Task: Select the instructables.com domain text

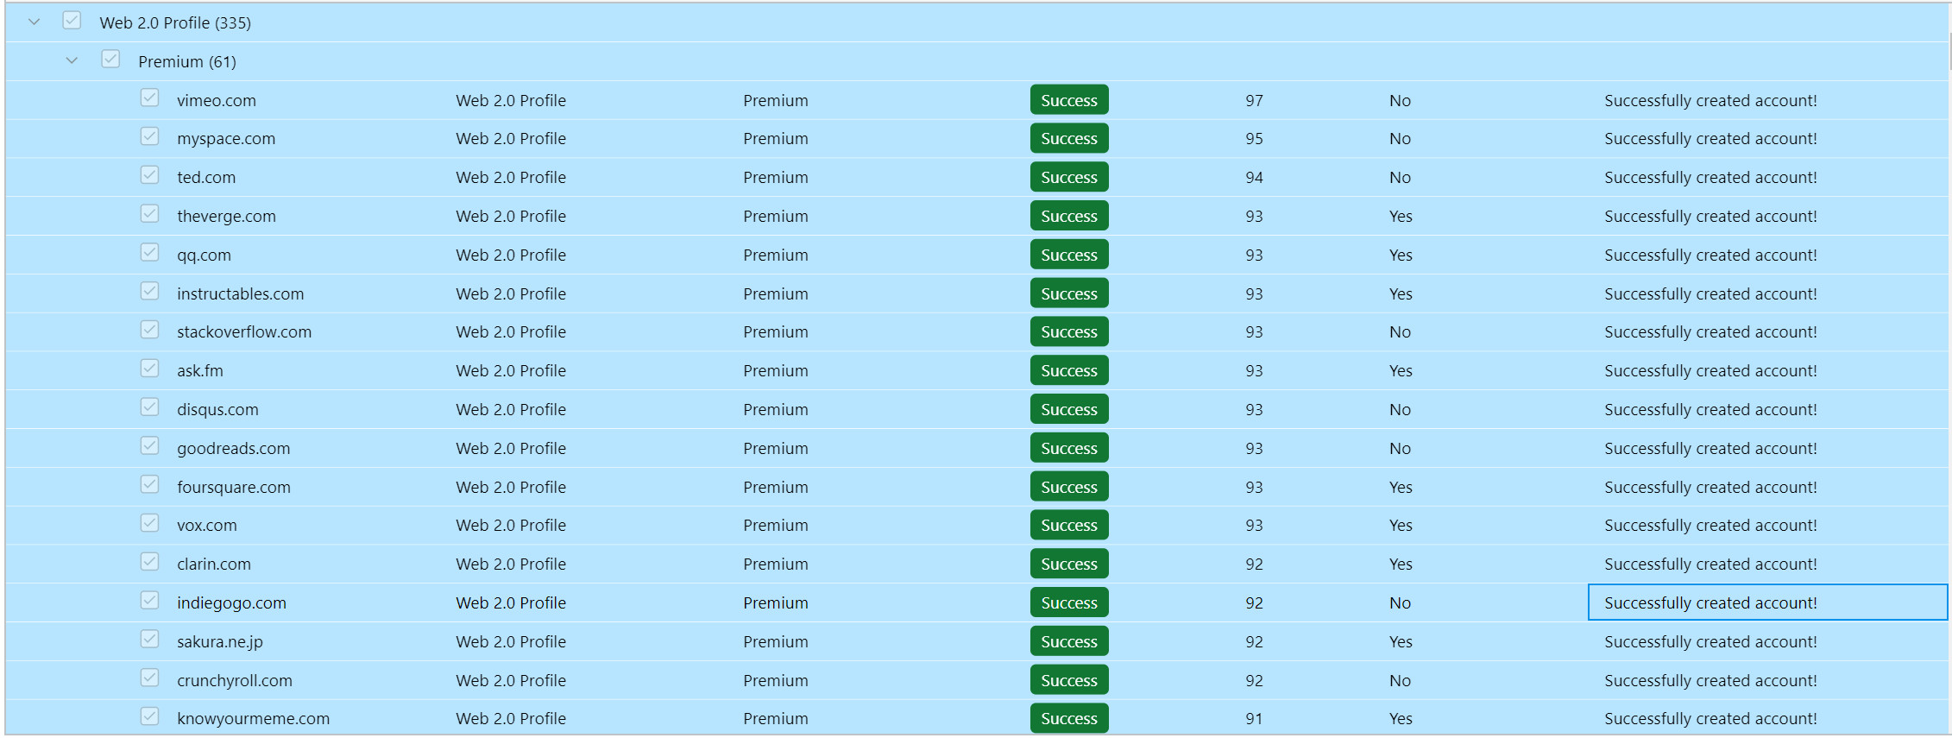Action: pyautogui.click(x=241, y=294)
